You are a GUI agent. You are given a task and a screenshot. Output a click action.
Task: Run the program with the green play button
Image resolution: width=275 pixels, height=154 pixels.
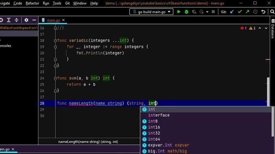(179, 12)
